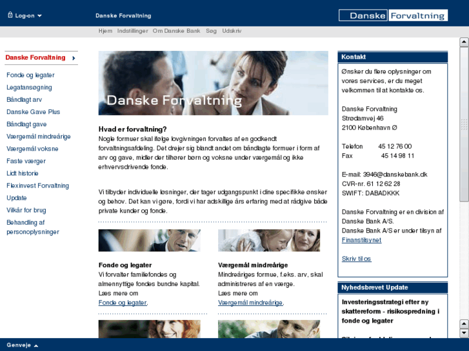Image resolution: width=469 pixels, height=351 pixels.
Task: Click Danske Forvaltning header title text
Action: coord(123,15)
